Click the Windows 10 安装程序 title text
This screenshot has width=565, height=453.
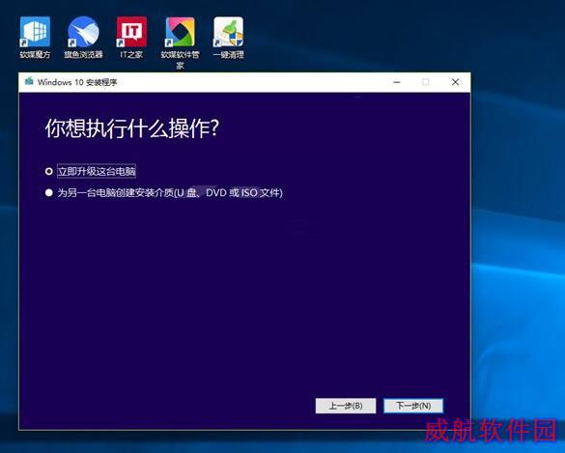pos(77,82)
